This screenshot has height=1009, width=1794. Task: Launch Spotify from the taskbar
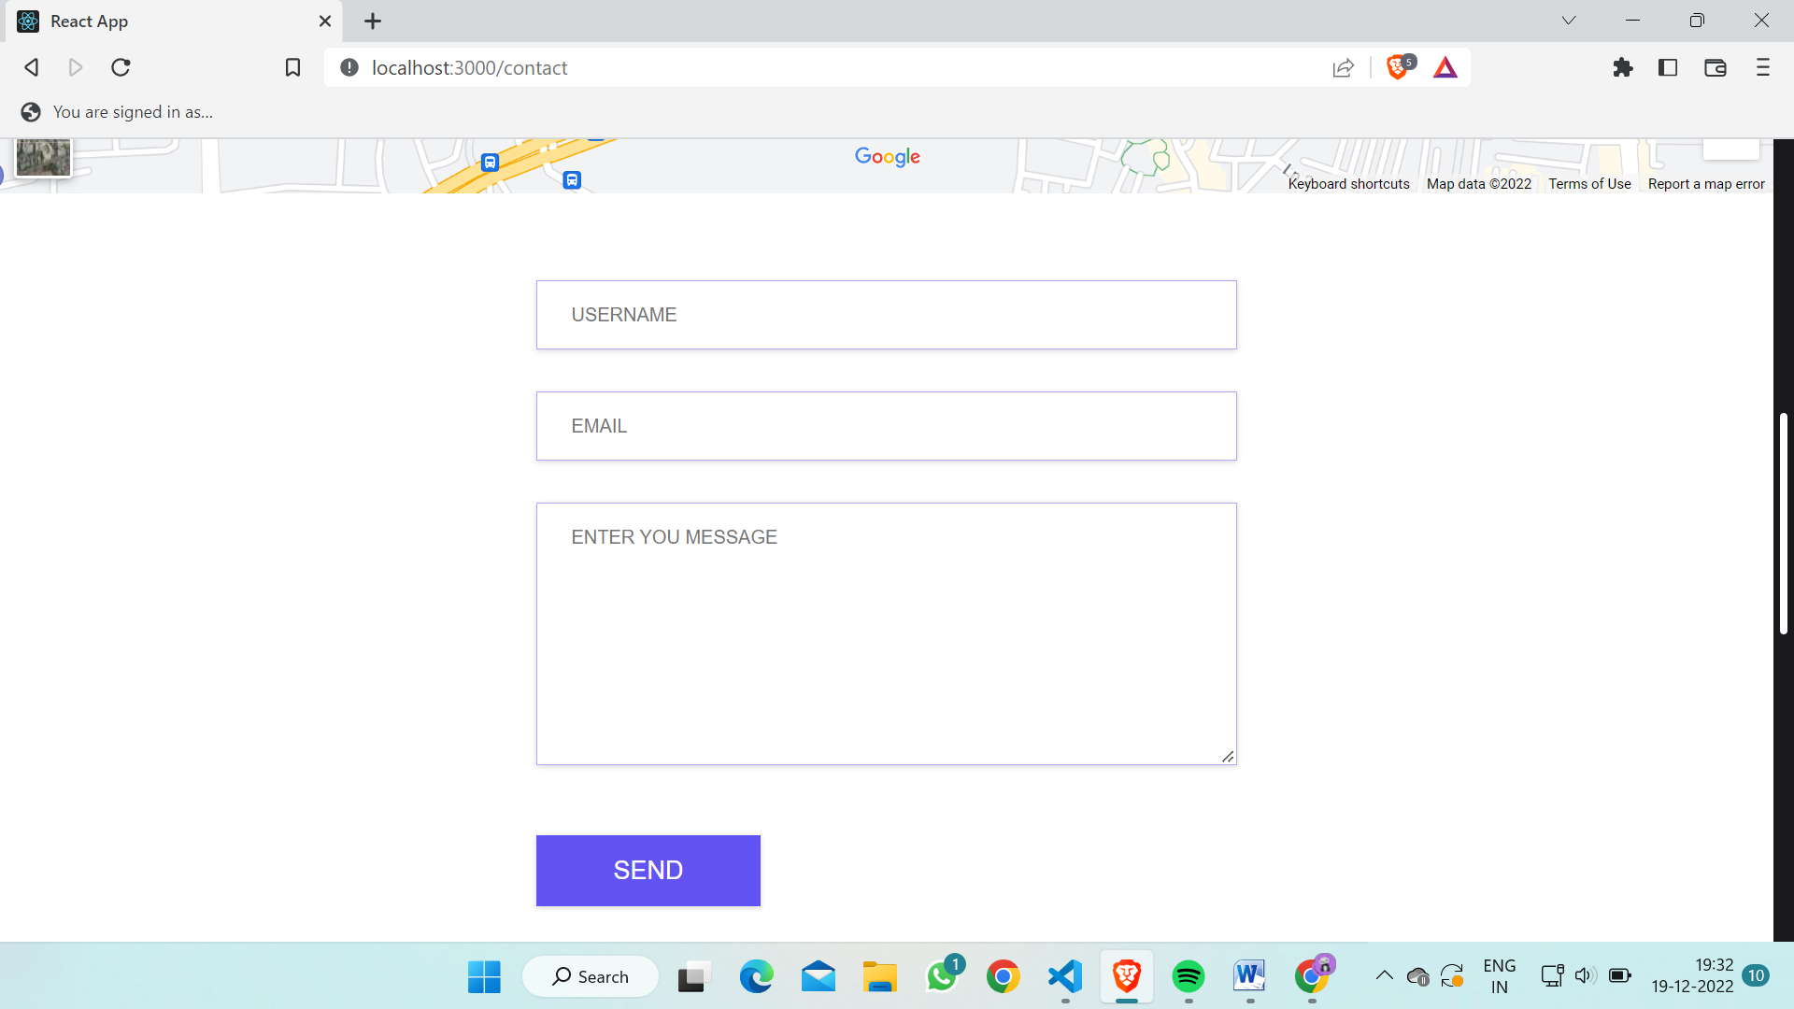tap(1188, 976)
